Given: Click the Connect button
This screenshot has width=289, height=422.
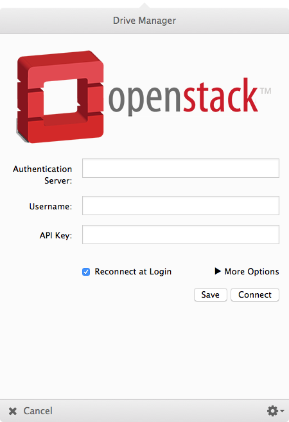Looking at the screenshot, I should (255, 294).
